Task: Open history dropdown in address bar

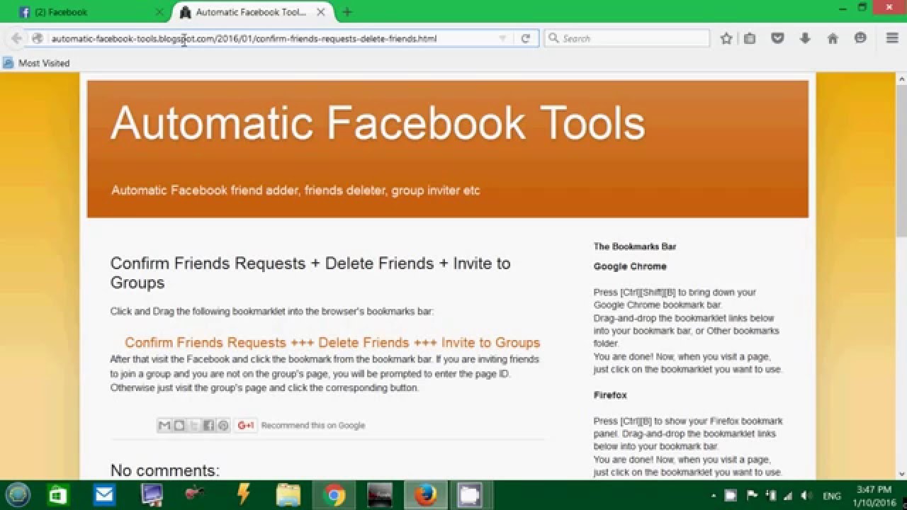Action: click(x=502, y=38)
